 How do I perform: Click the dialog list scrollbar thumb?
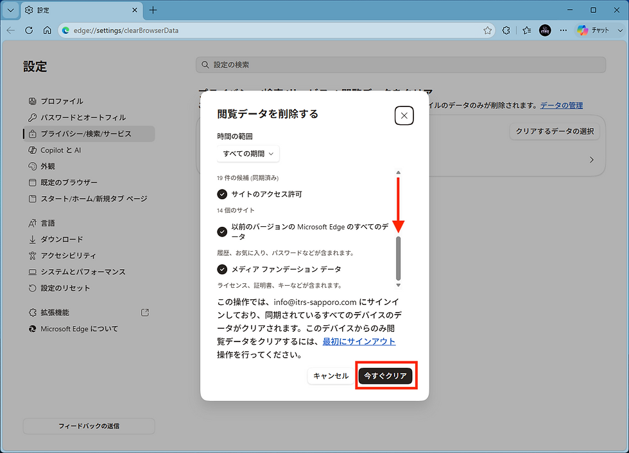(x=399, y=258)
